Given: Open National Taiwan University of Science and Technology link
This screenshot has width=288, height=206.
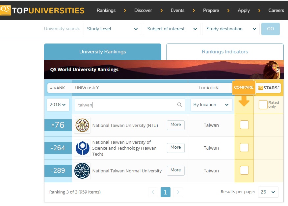Looking at the screenshot, I should point(124,148).
